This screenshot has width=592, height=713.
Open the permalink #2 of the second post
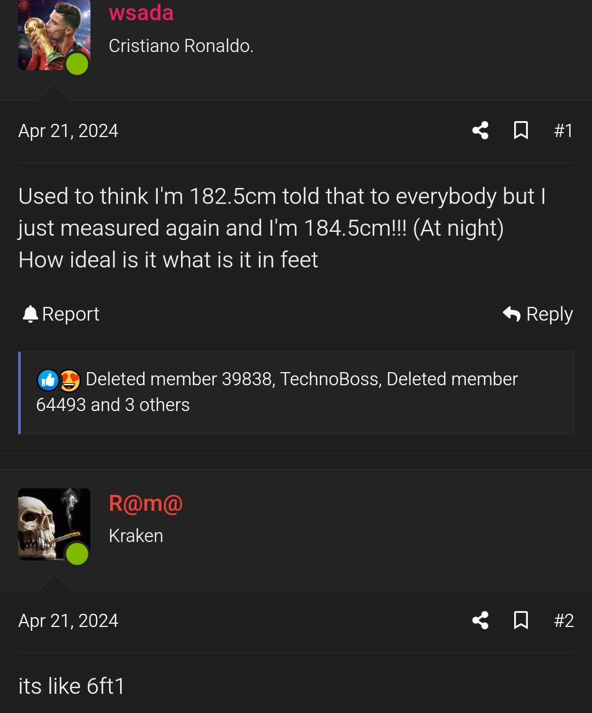(563, 620)
